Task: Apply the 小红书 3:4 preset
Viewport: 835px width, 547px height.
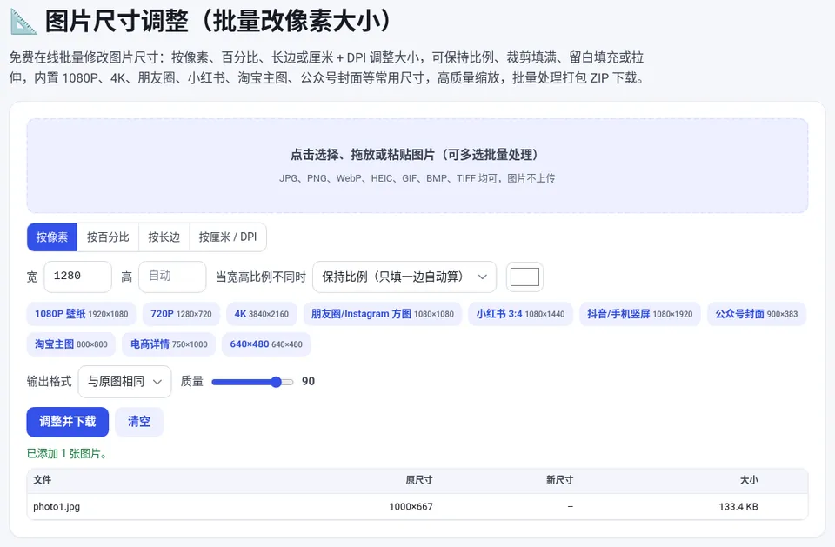Action: (520, 314)
